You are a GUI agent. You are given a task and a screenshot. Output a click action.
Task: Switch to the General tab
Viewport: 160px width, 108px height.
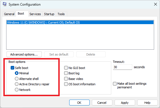pyautogui.click(x=9, y=14)
